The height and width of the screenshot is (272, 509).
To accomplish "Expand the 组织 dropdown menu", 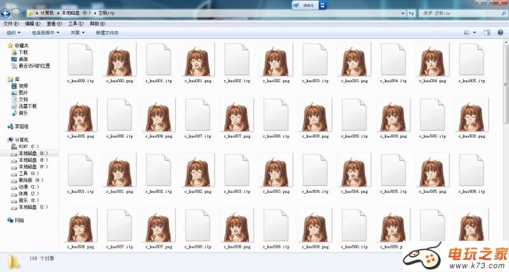I will point(12,32).
